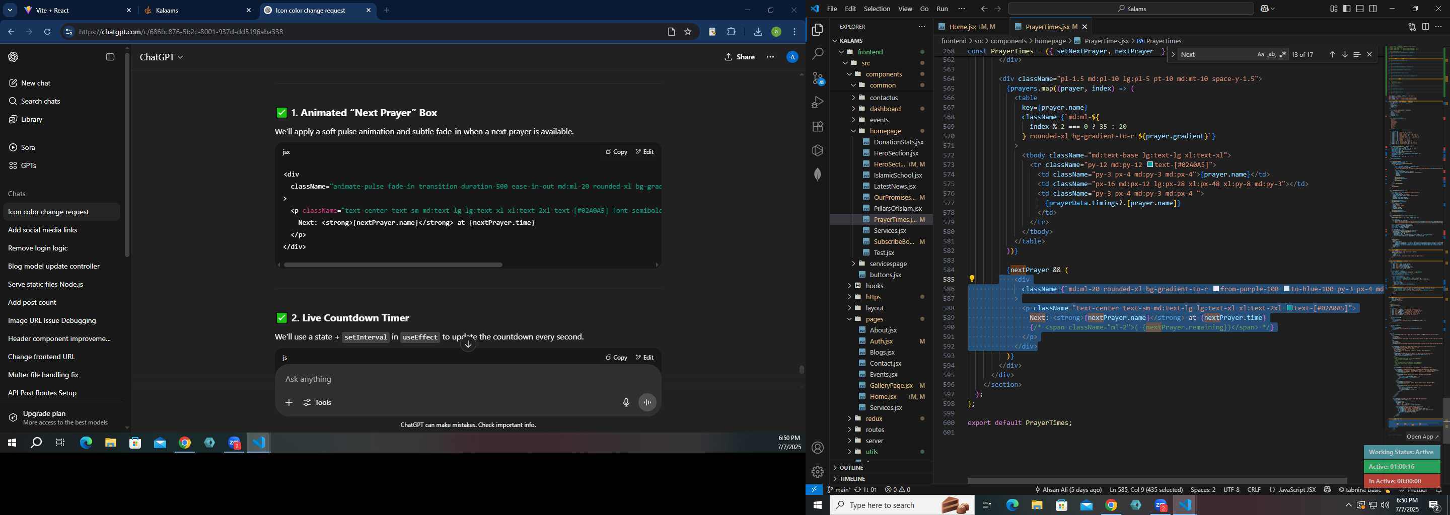Collapse the ChatGPT sidebar icon

[x=110, y=57]
